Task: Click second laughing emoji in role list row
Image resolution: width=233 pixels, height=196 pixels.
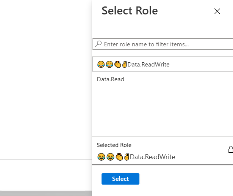Action: tap(109, 64)
